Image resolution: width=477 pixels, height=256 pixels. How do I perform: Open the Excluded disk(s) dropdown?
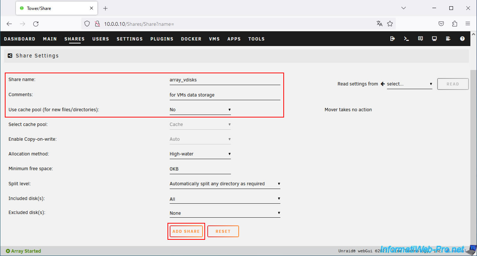pyautogui.click(x=225, y=213)
